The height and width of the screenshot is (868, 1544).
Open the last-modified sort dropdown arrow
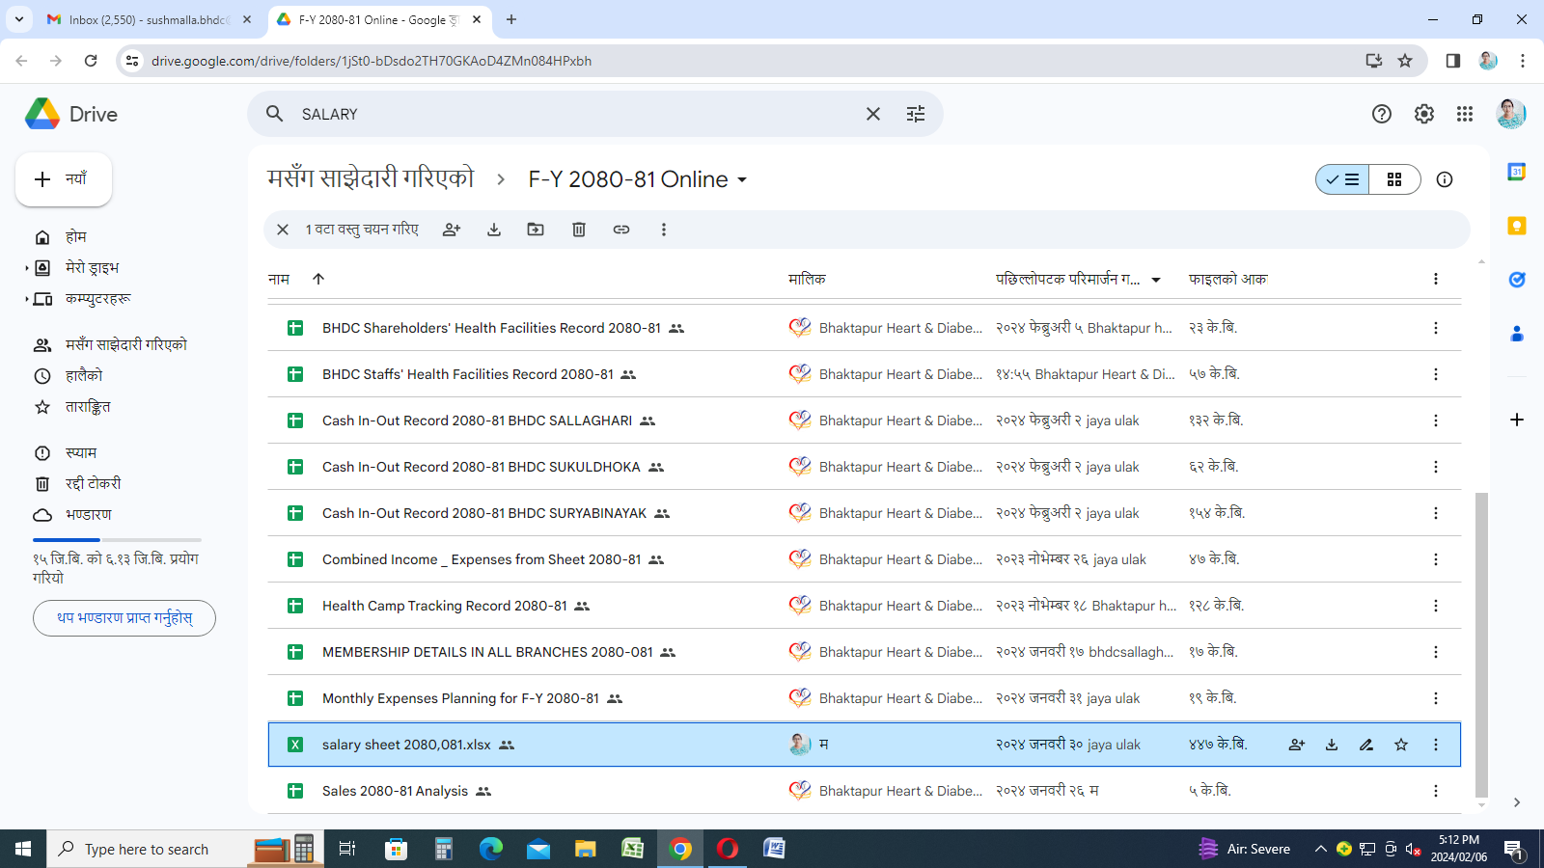click(1156, 280)
